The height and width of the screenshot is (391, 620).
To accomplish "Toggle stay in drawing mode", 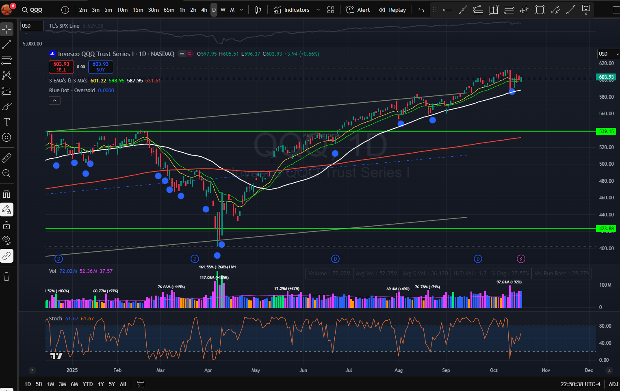I will 7,210.
